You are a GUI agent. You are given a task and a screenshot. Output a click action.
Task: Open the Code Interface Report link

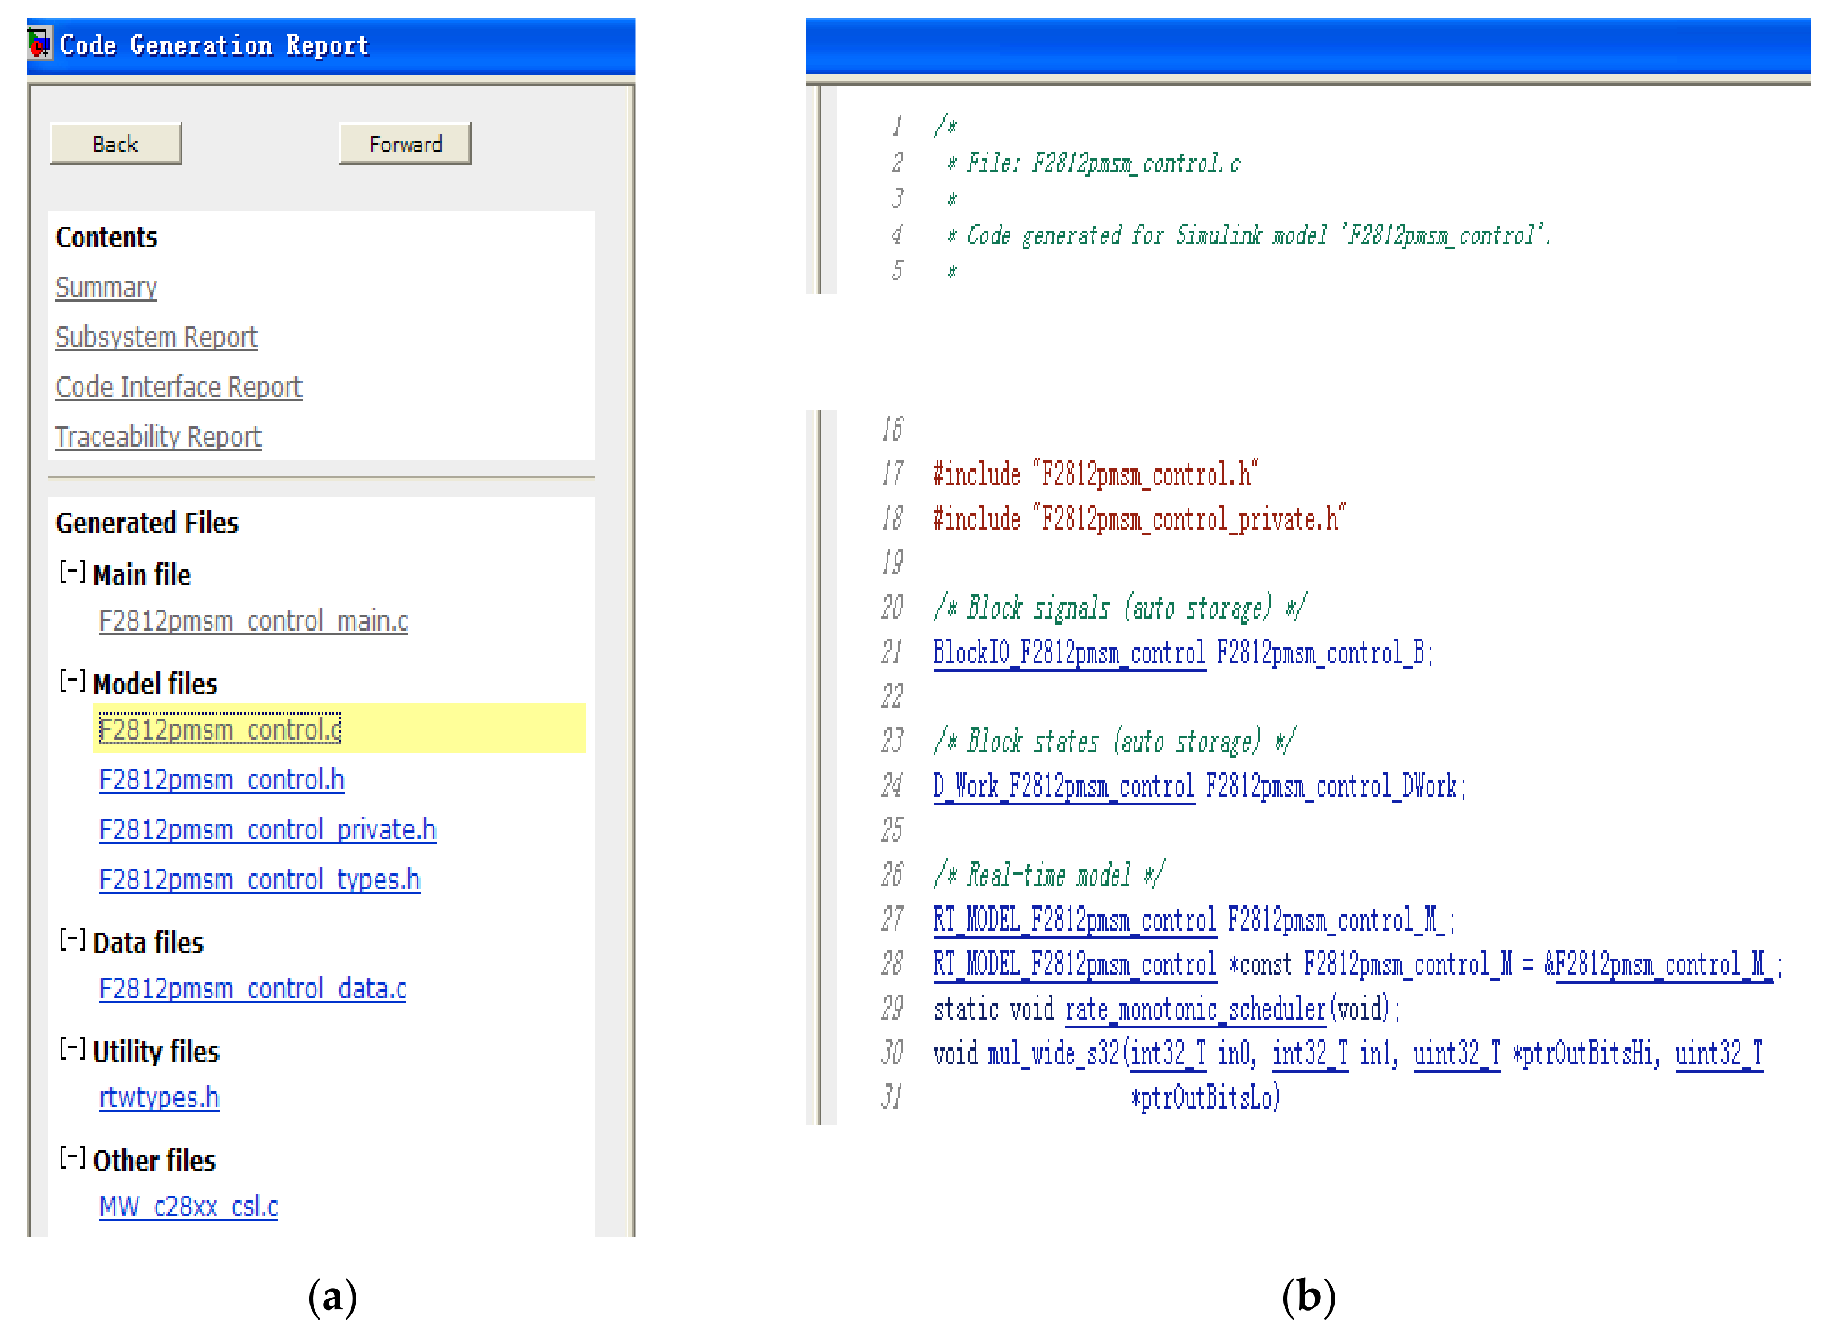[x=178, y=387]
